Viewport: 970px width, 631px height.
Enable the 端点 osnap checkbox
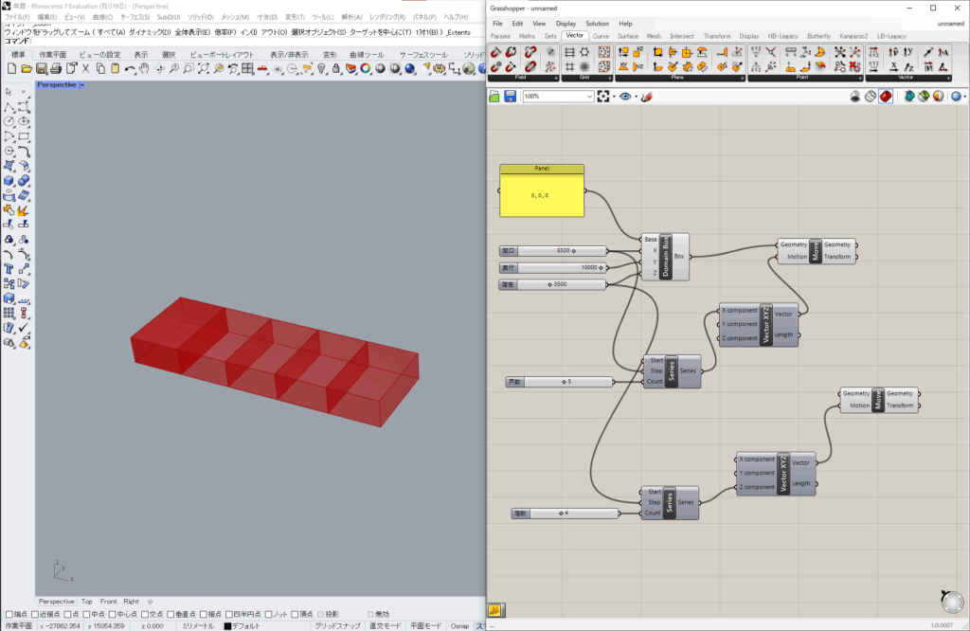point(9,614)
